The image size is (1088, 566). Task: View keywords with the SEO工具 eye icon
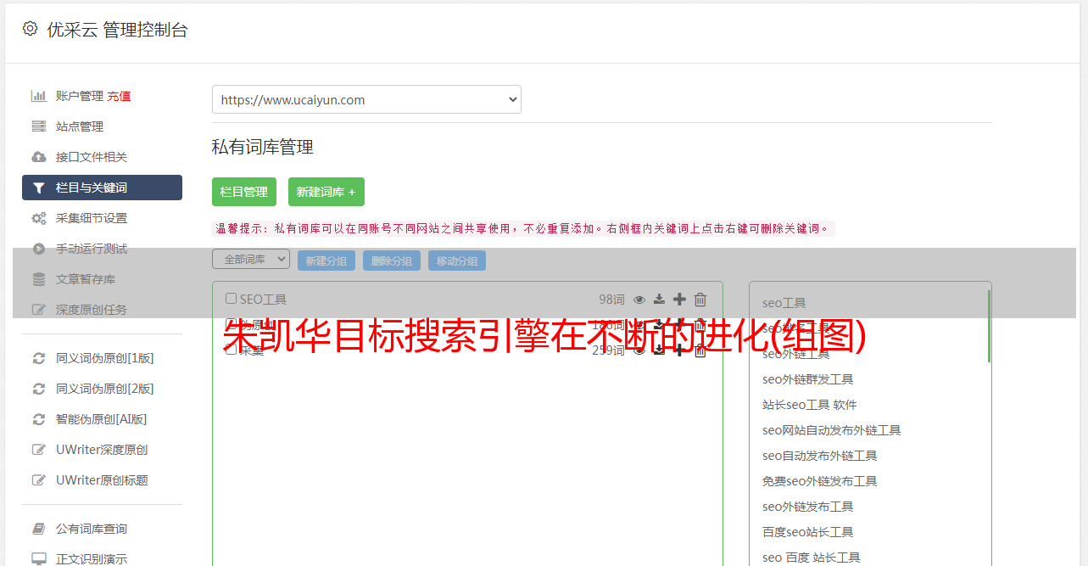639,300
